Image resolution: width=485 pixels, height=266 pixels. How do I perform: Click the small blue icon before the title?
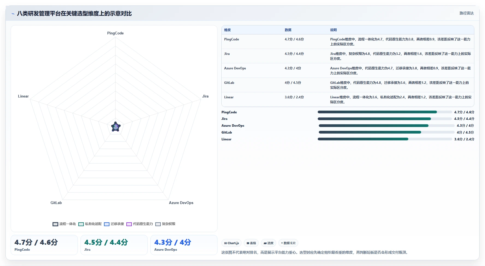click(13, 14)
